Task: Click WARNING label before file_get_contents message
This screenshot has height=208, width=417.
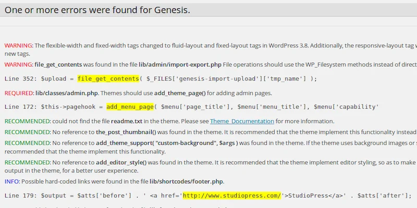Action: (x=19, y=64)
